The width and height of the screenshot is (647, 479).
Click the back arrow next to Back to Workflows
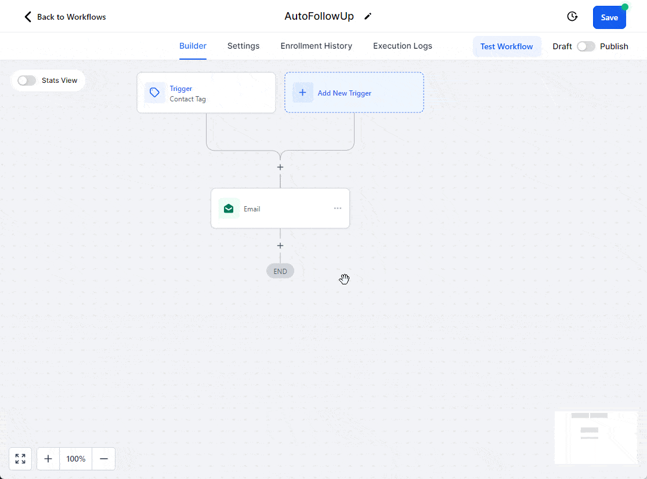(28, 17)
